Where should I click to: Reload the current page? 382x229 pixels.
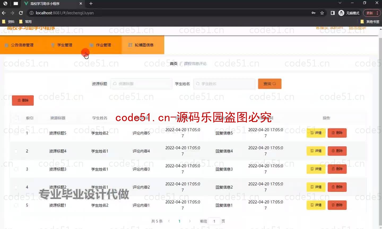pos(21,13)
